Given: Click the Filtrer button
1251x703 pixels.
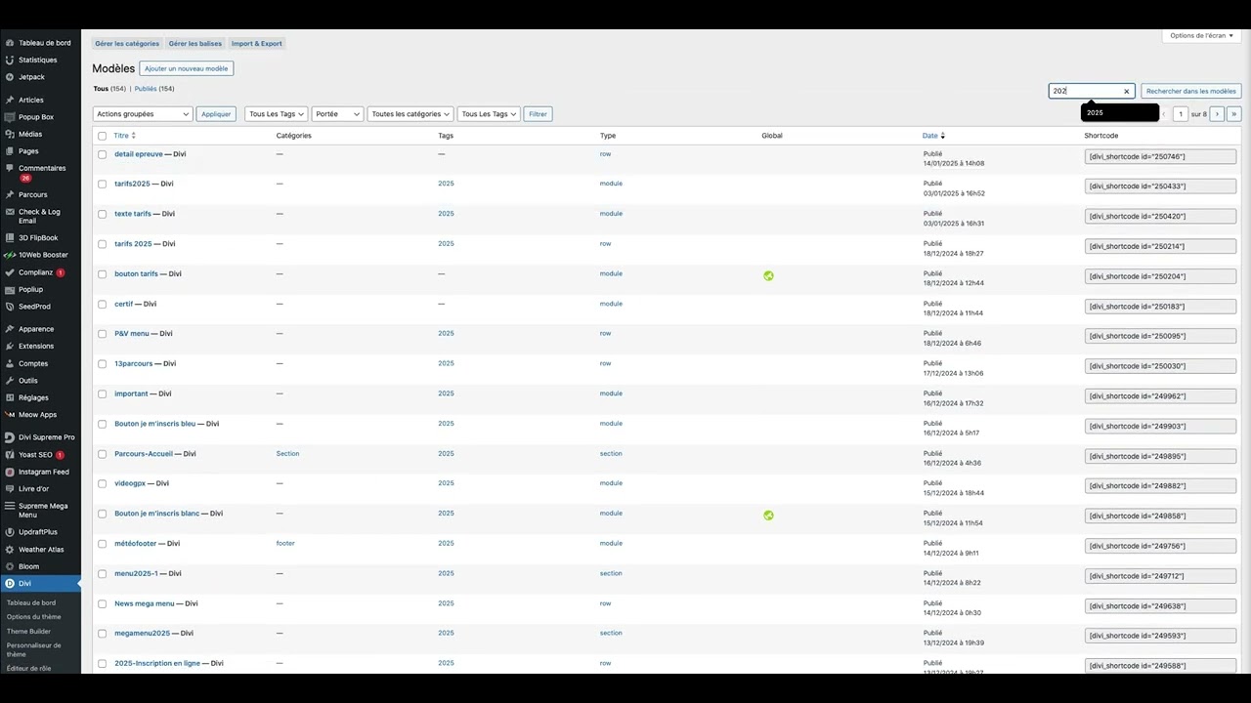Looking at the screenshot, I should pos(538,114).
